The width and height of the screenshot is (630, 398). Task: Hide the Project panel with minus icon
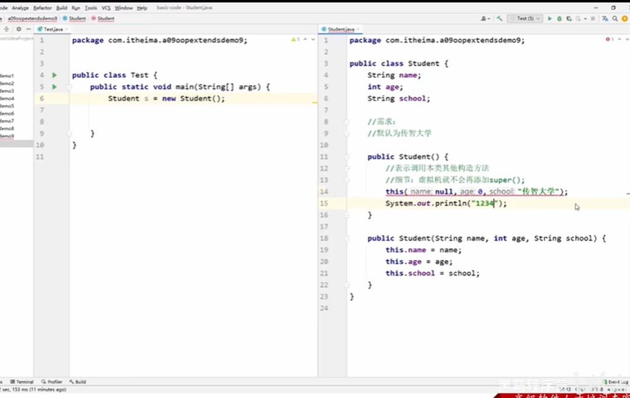[x=29, y=29]
